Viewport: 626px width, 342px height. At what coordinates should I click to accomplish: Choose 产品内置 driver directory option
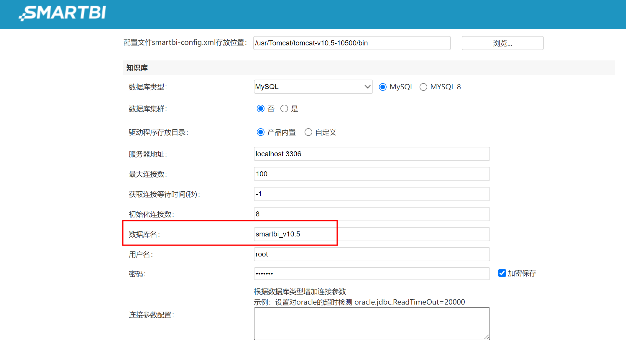[260, 132]
